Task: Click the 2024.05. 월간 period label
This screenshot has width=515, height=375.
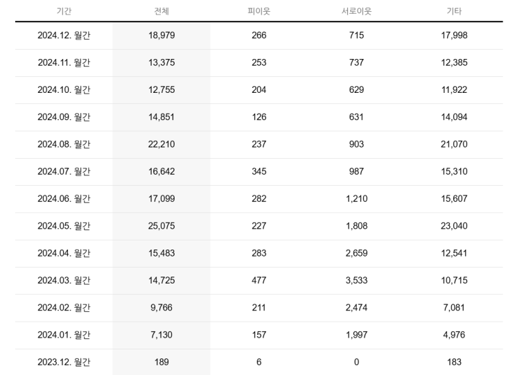Action: tap(64, 226)
